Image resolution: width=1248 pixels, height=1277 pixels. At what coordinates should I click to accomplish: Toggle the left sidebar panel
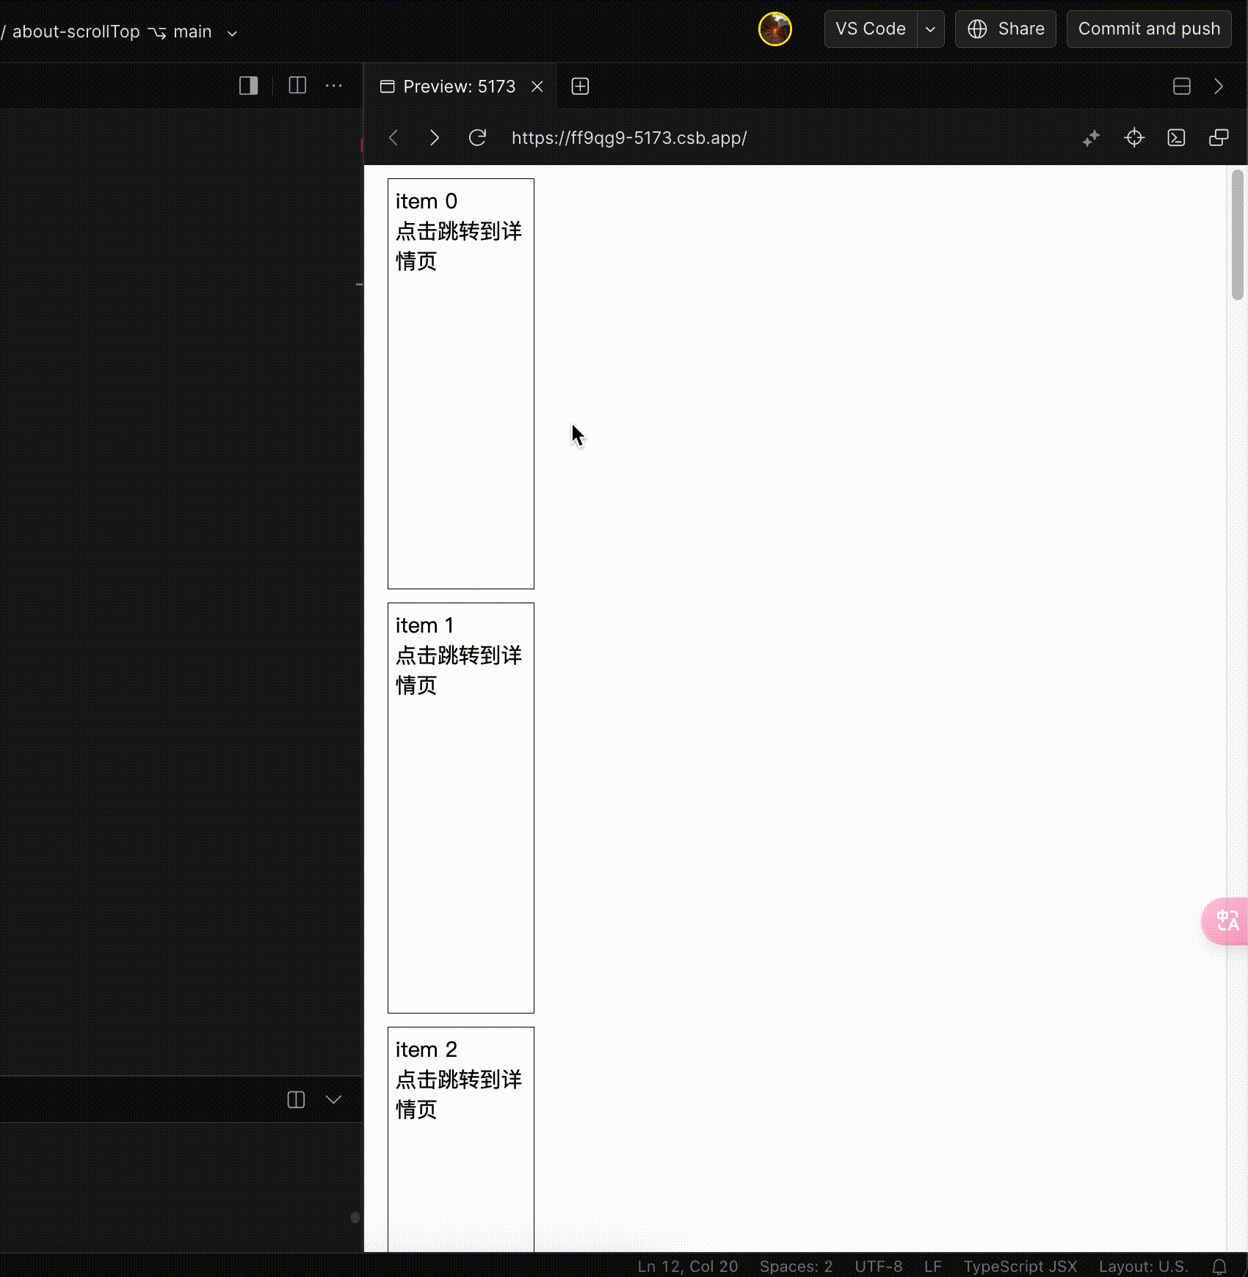[x=248, y=86]
